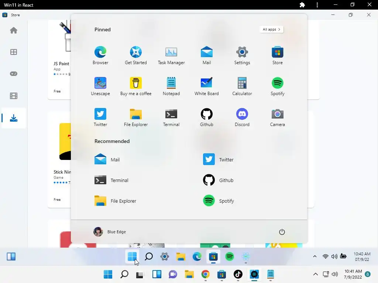Open Task View from host taskbar
Image resolution: width=378 pixels, height=283 pixels.
tap(140, 274)
